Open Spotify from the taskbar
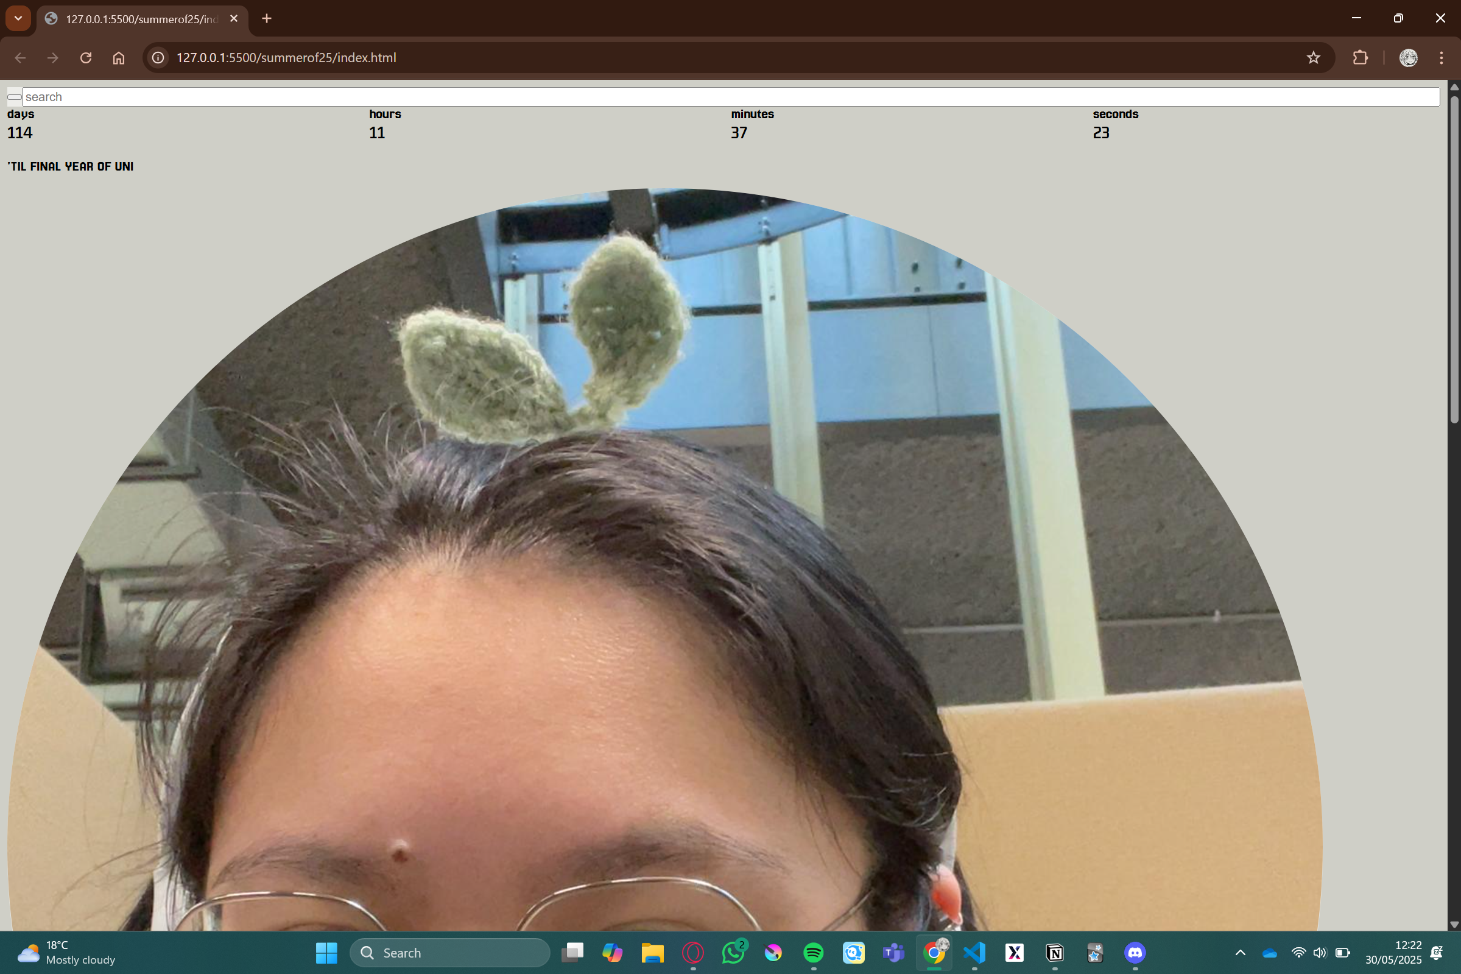1461x974 pixels. (814, 952)
